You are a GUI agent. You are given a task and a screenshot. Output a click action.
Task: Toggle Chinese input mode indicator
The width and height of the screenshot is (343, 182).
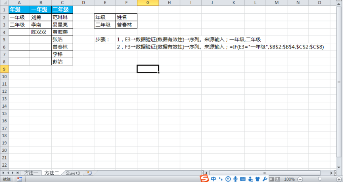coord(213,179)
